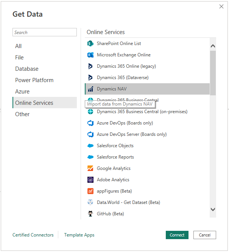Click the Google Analytics icon
Viewport: 229px width, 252px height.
coord(90,168)
